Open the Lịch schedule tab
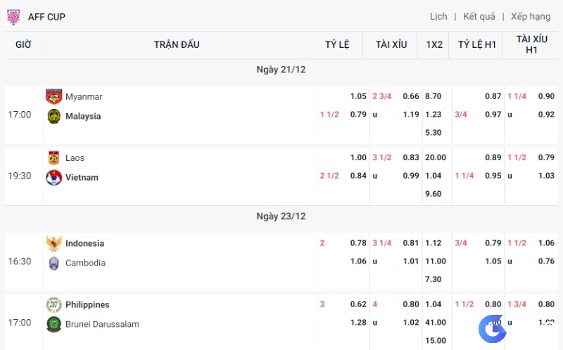This screenshot has height=350, width=563. 438,16
